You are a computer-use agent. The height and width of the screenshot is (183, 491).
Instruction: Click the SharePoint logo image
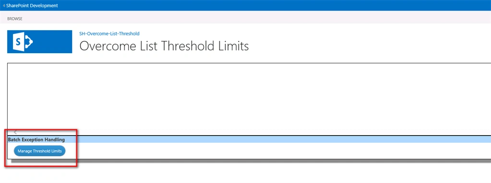(39, 42)
